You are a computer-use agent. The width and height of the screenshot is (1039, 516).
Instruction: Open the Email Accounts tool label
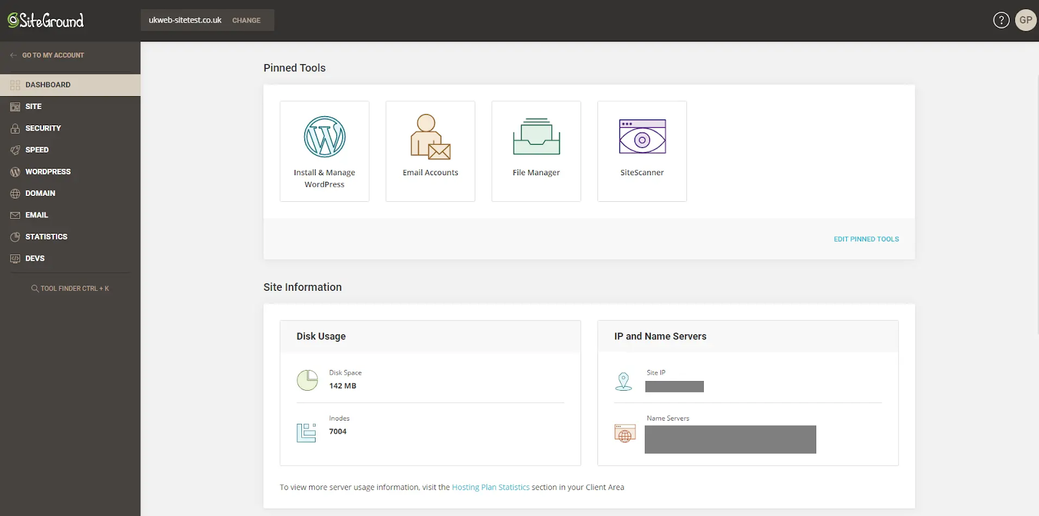(x=431, y=173)
